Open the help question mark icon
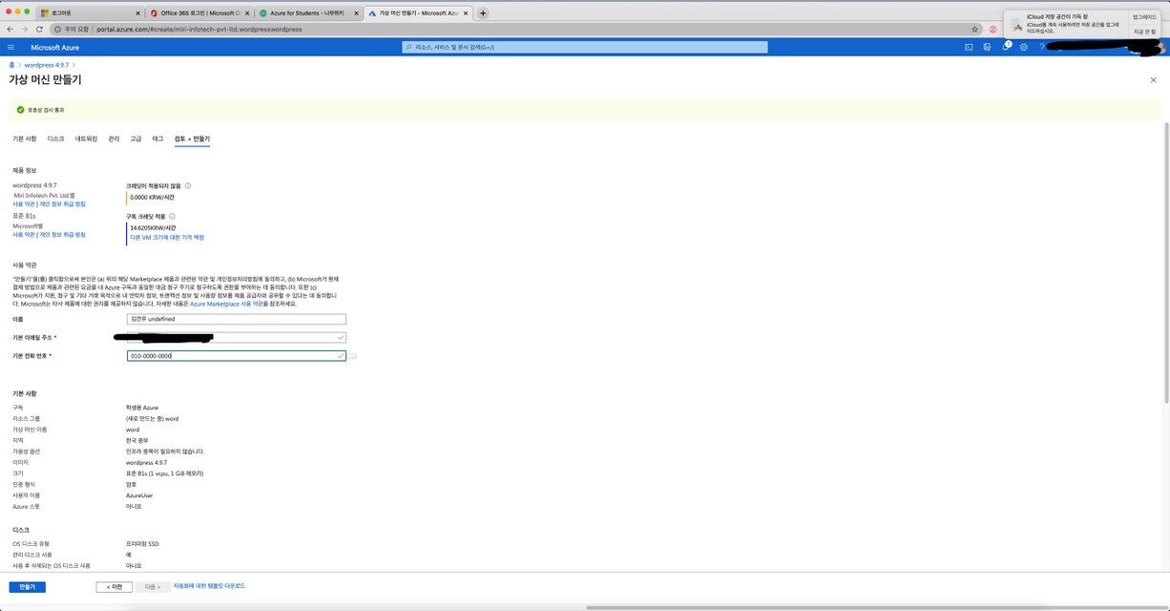Viewport: 1170px width, 611px height. pyautogui.click(x=1041, y=47)
